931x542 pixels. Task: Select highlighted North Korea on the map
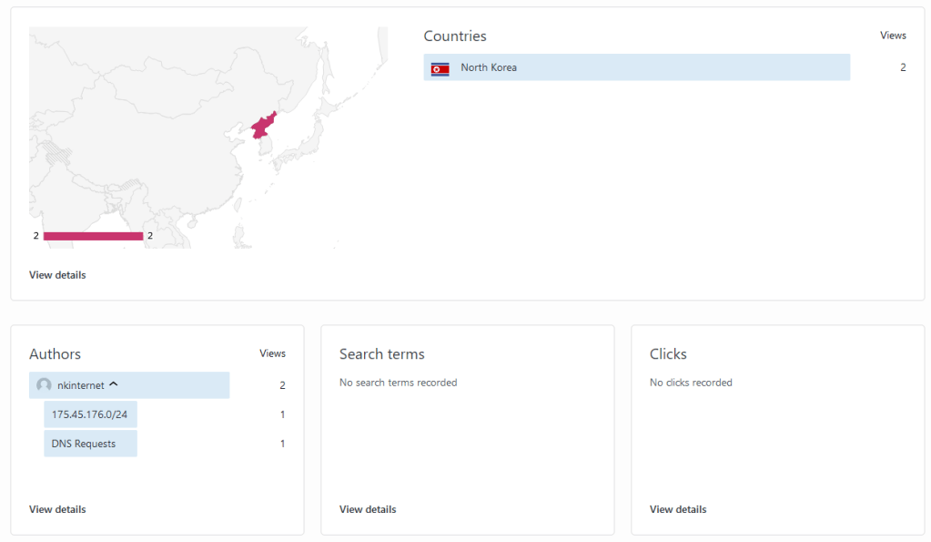(263, 126)
